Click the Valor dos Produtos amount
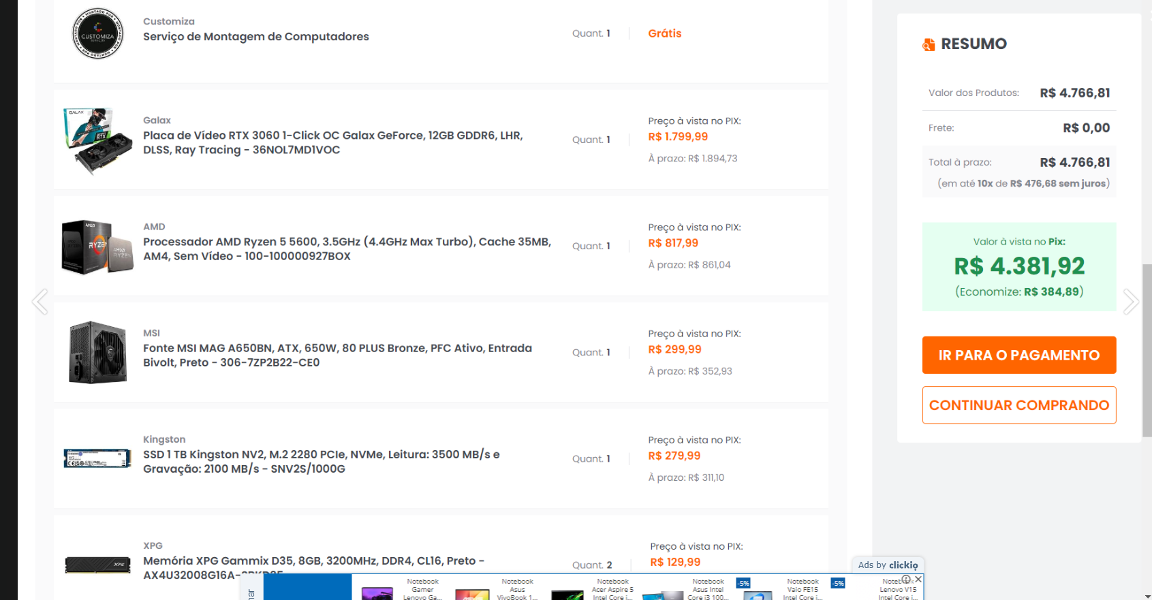Image resolution: width=1152 pixels, height=600 pixels. point(1075,93)
